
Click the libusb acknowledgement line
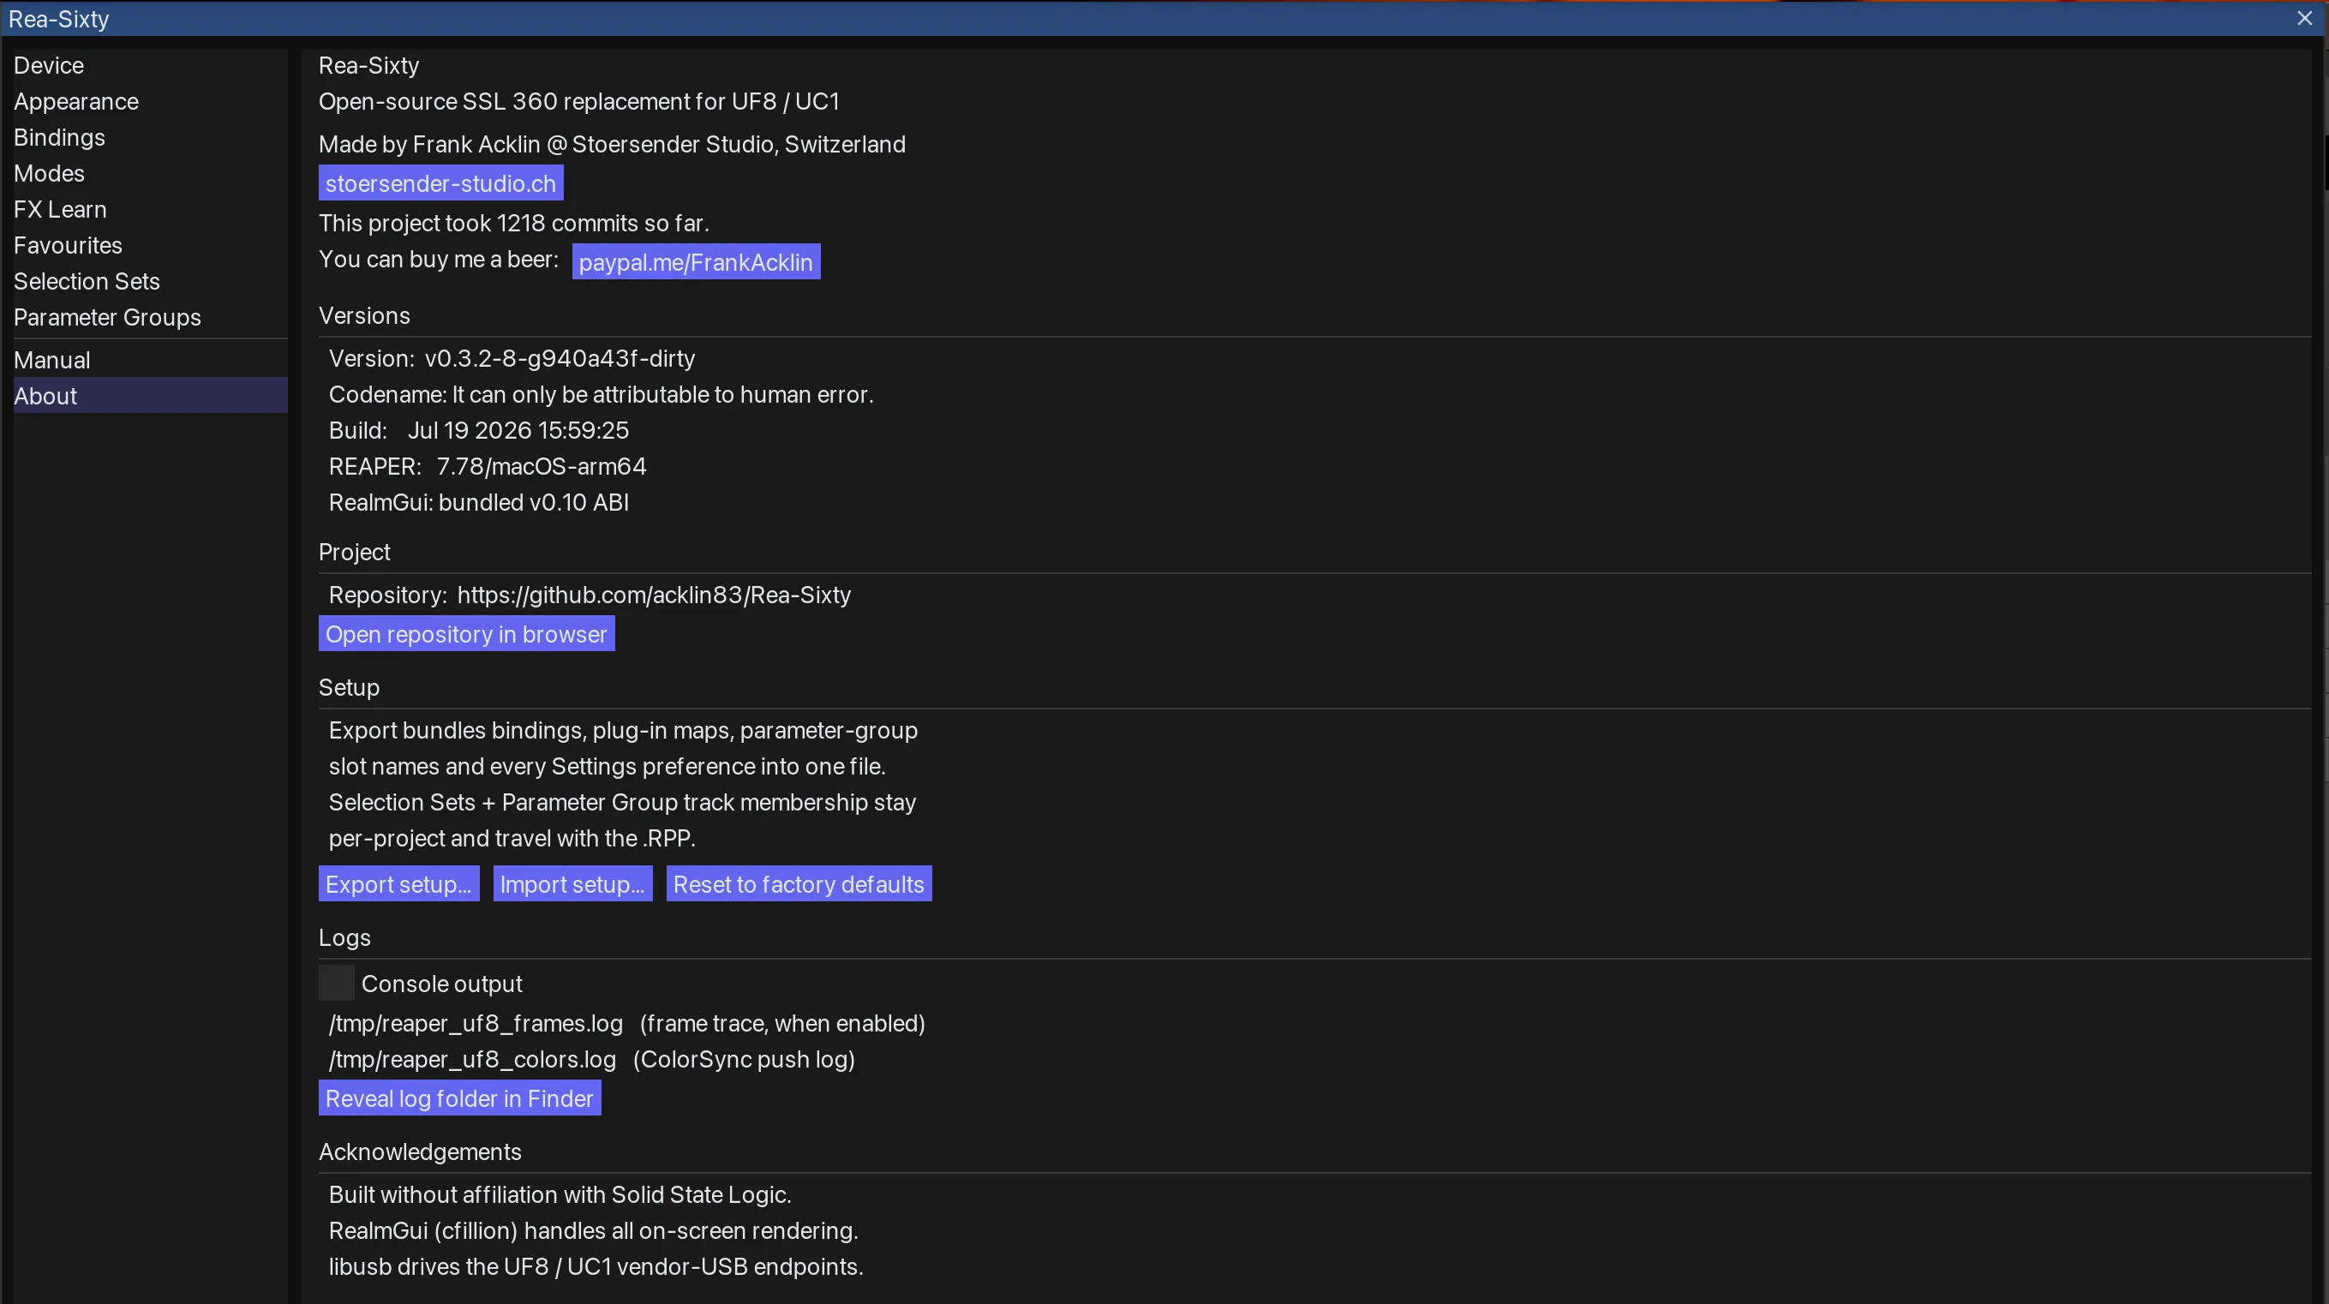click(x=596, y=1267)
